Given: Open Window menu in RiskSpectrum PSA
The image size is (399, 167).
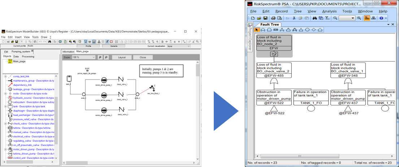Looking at the screenshot, I should [365, 11].
